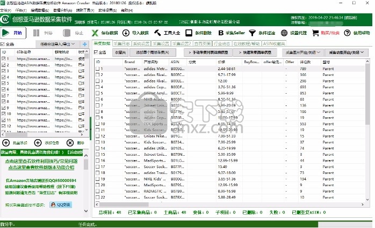Click the QQ penguin 交谈 button
The height and width of the screenshot is (228, 375).
[x=61, y=204]
